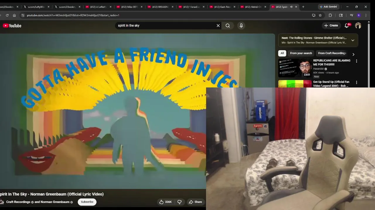This screenshot has width=375, height=210.
Task: View site information icon beside URL
Action: [23, 15]
